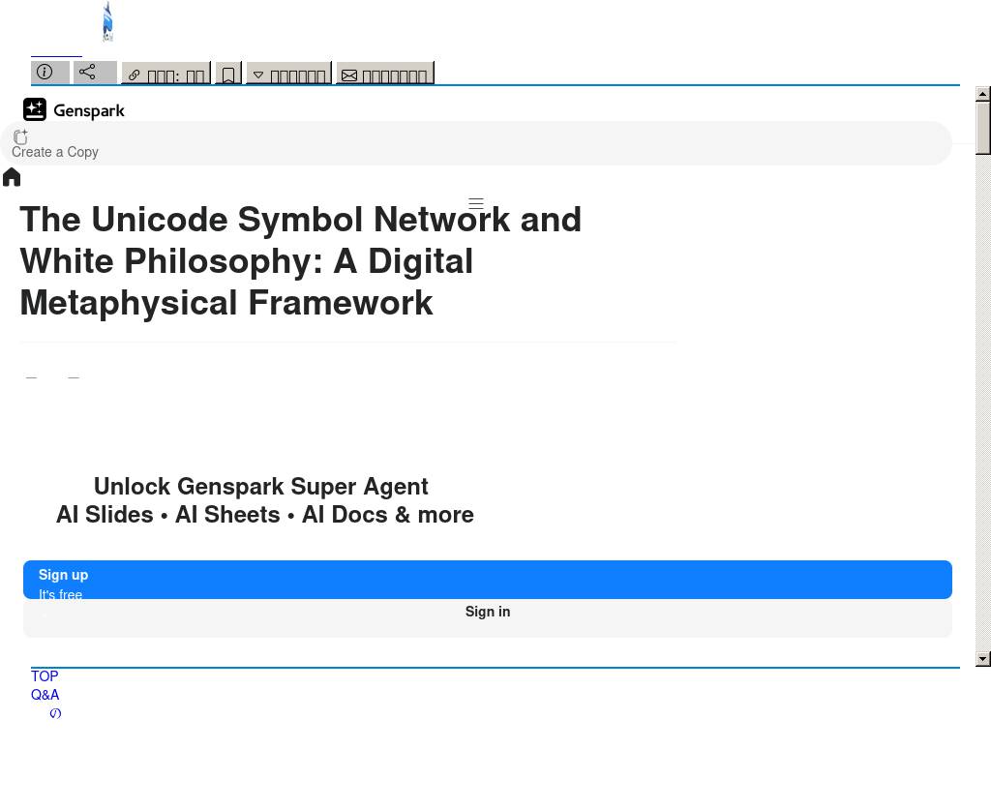
Task: Click the bookmark icon button
Action: [228, 75]
